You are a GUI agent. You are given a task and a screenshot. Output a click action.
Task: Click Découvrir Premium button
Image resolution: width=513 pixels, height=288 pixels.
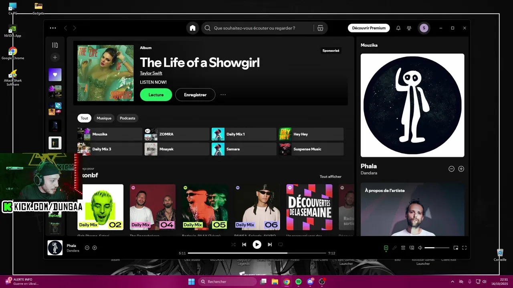tap(369, 28)
